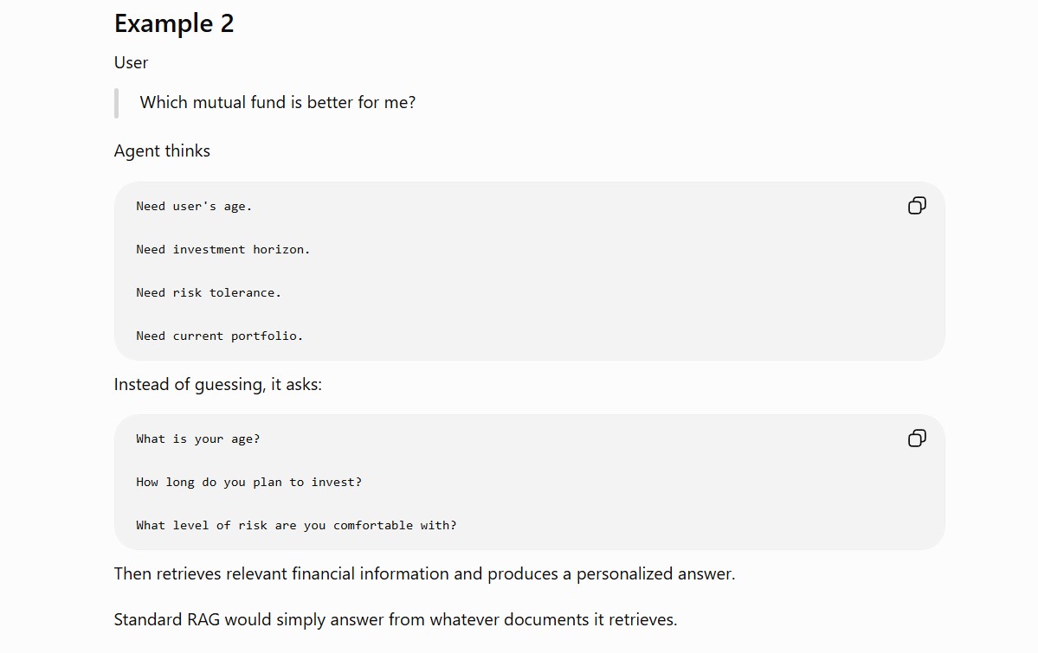
Task: Click the "Need investment horizon." line
Action: point(223,249)
